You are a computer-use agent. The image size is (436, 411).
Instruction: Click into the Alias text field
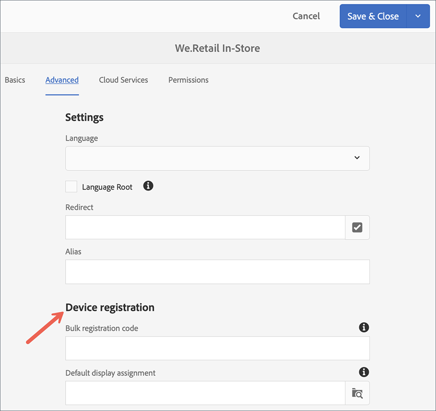tap(217, 271)
